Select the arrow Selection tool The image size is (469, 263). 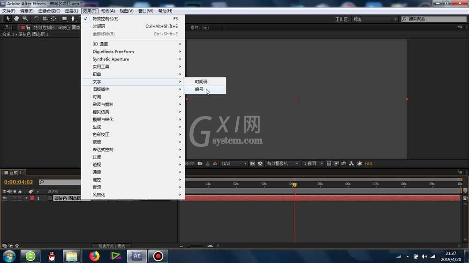point(8,19)
